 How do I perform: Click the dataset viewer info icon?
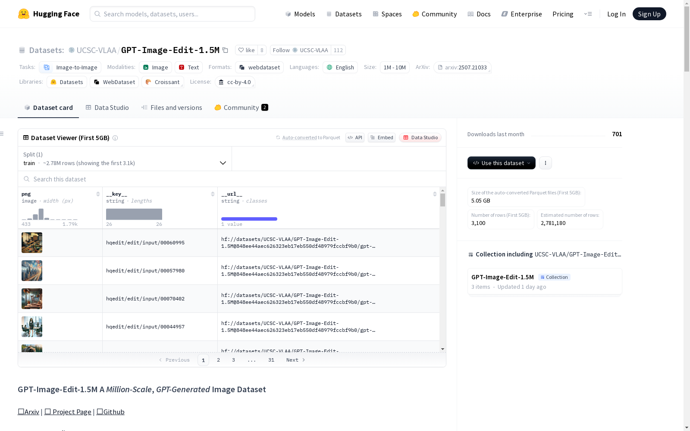[x=115, y=138]
